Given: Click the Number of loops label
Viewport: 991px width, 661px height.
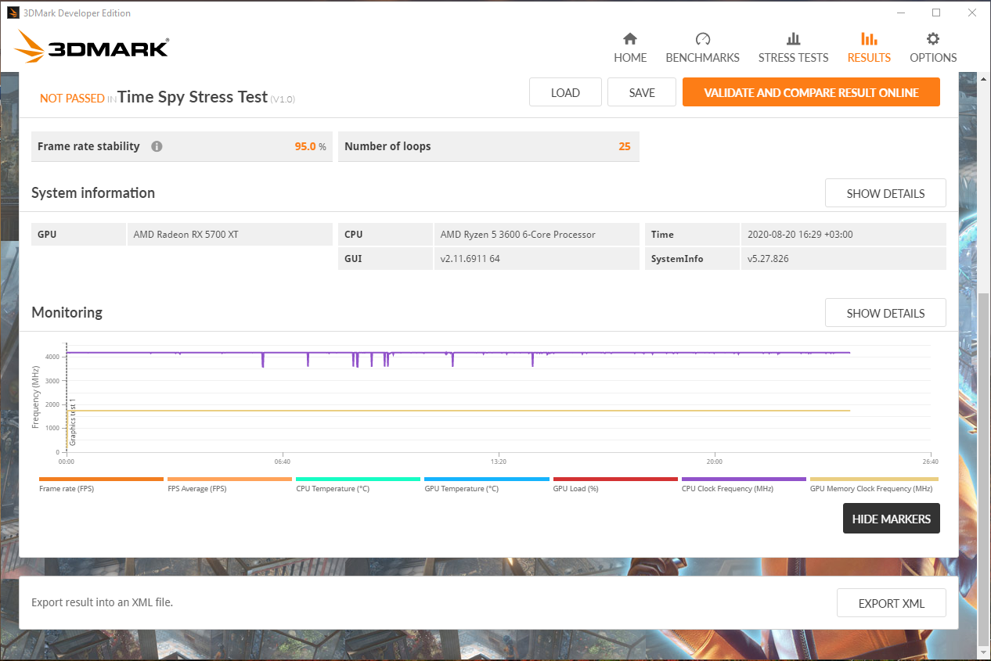Looking at the screenshot, I should pyautogui.click(x=387, y=146).
